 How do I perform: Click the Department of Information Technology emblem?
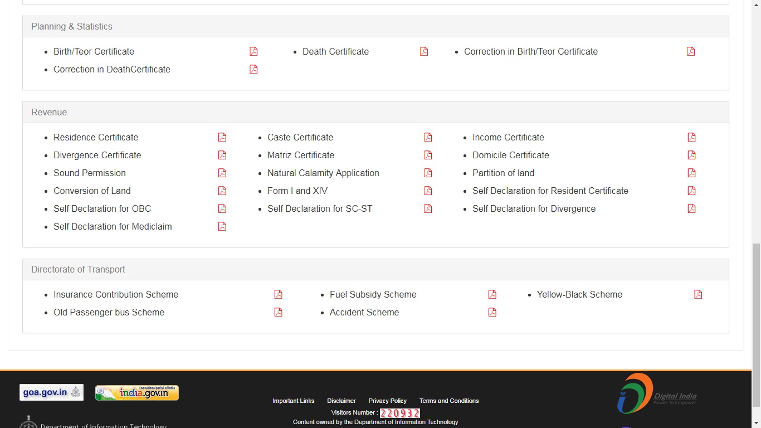[x=28, y=422]
